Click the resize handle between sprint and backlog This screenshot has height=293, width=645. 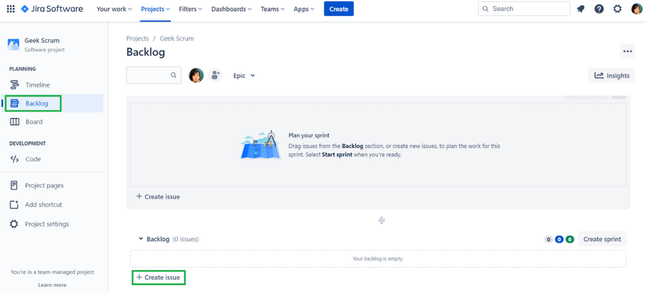381,220
